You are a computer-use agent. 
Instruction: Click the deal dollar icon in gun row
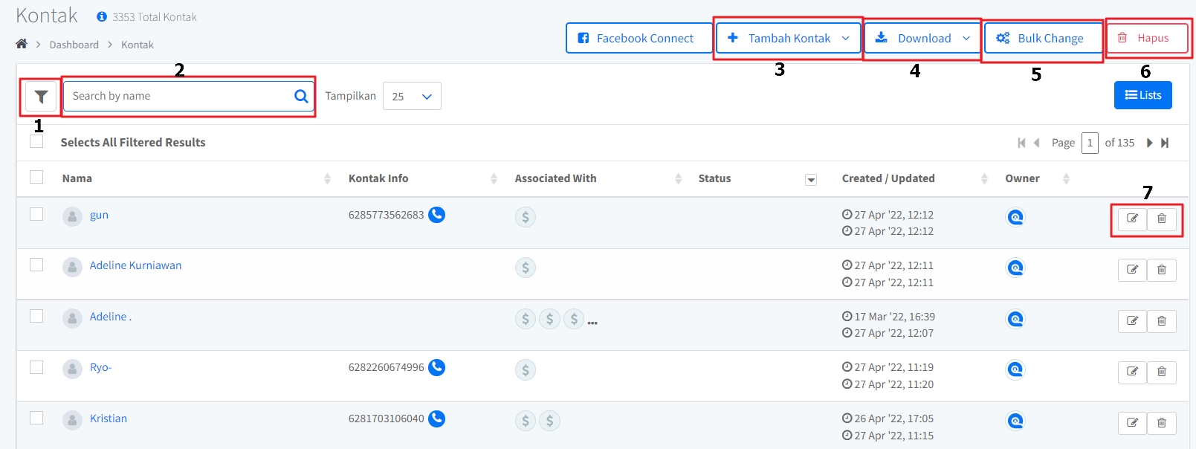point(526,217)
